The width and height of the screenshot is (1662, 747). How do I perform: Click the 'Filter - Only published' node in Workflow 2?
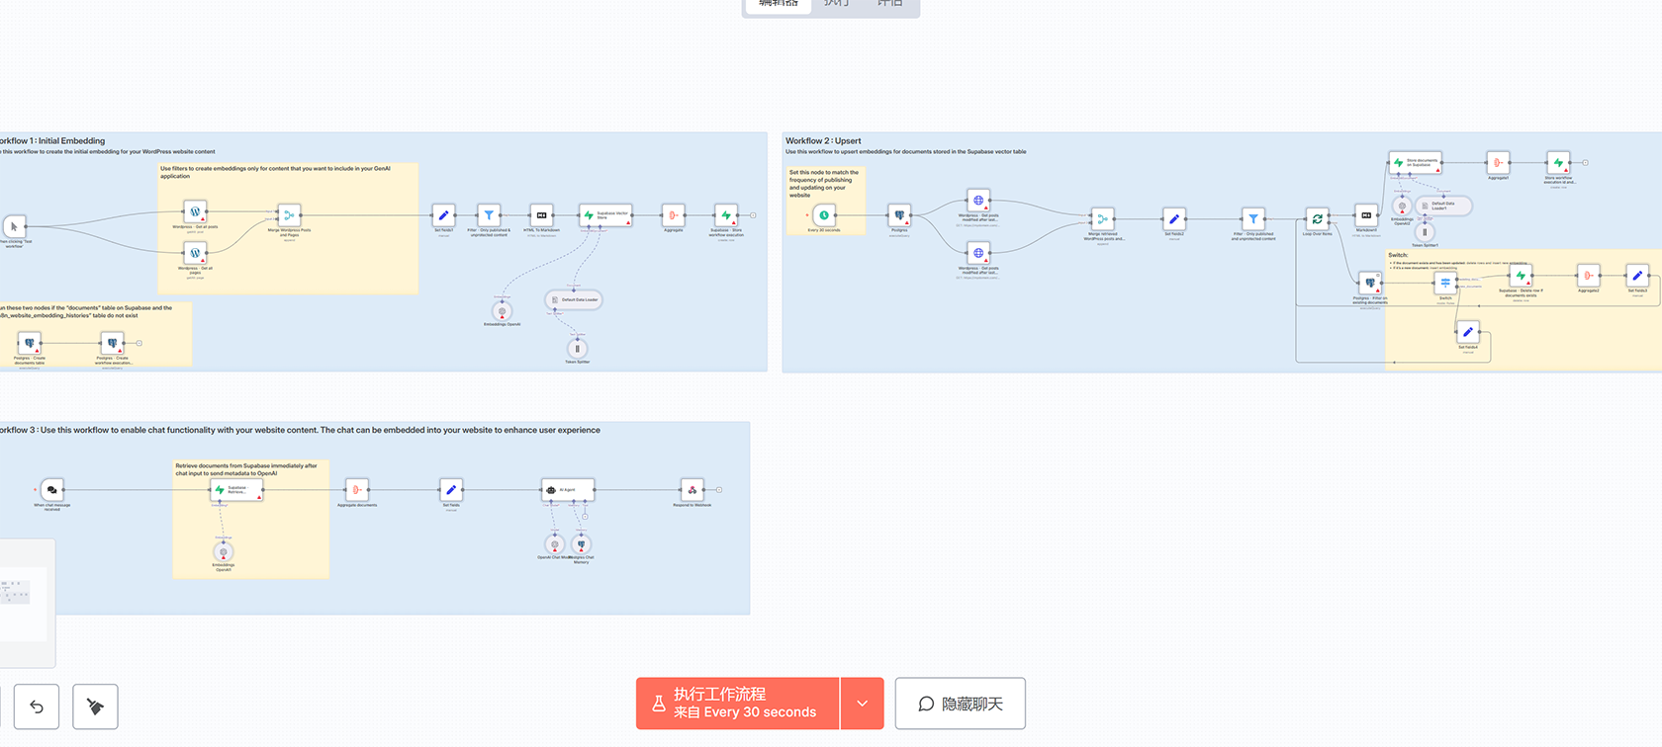point(1253,218)
